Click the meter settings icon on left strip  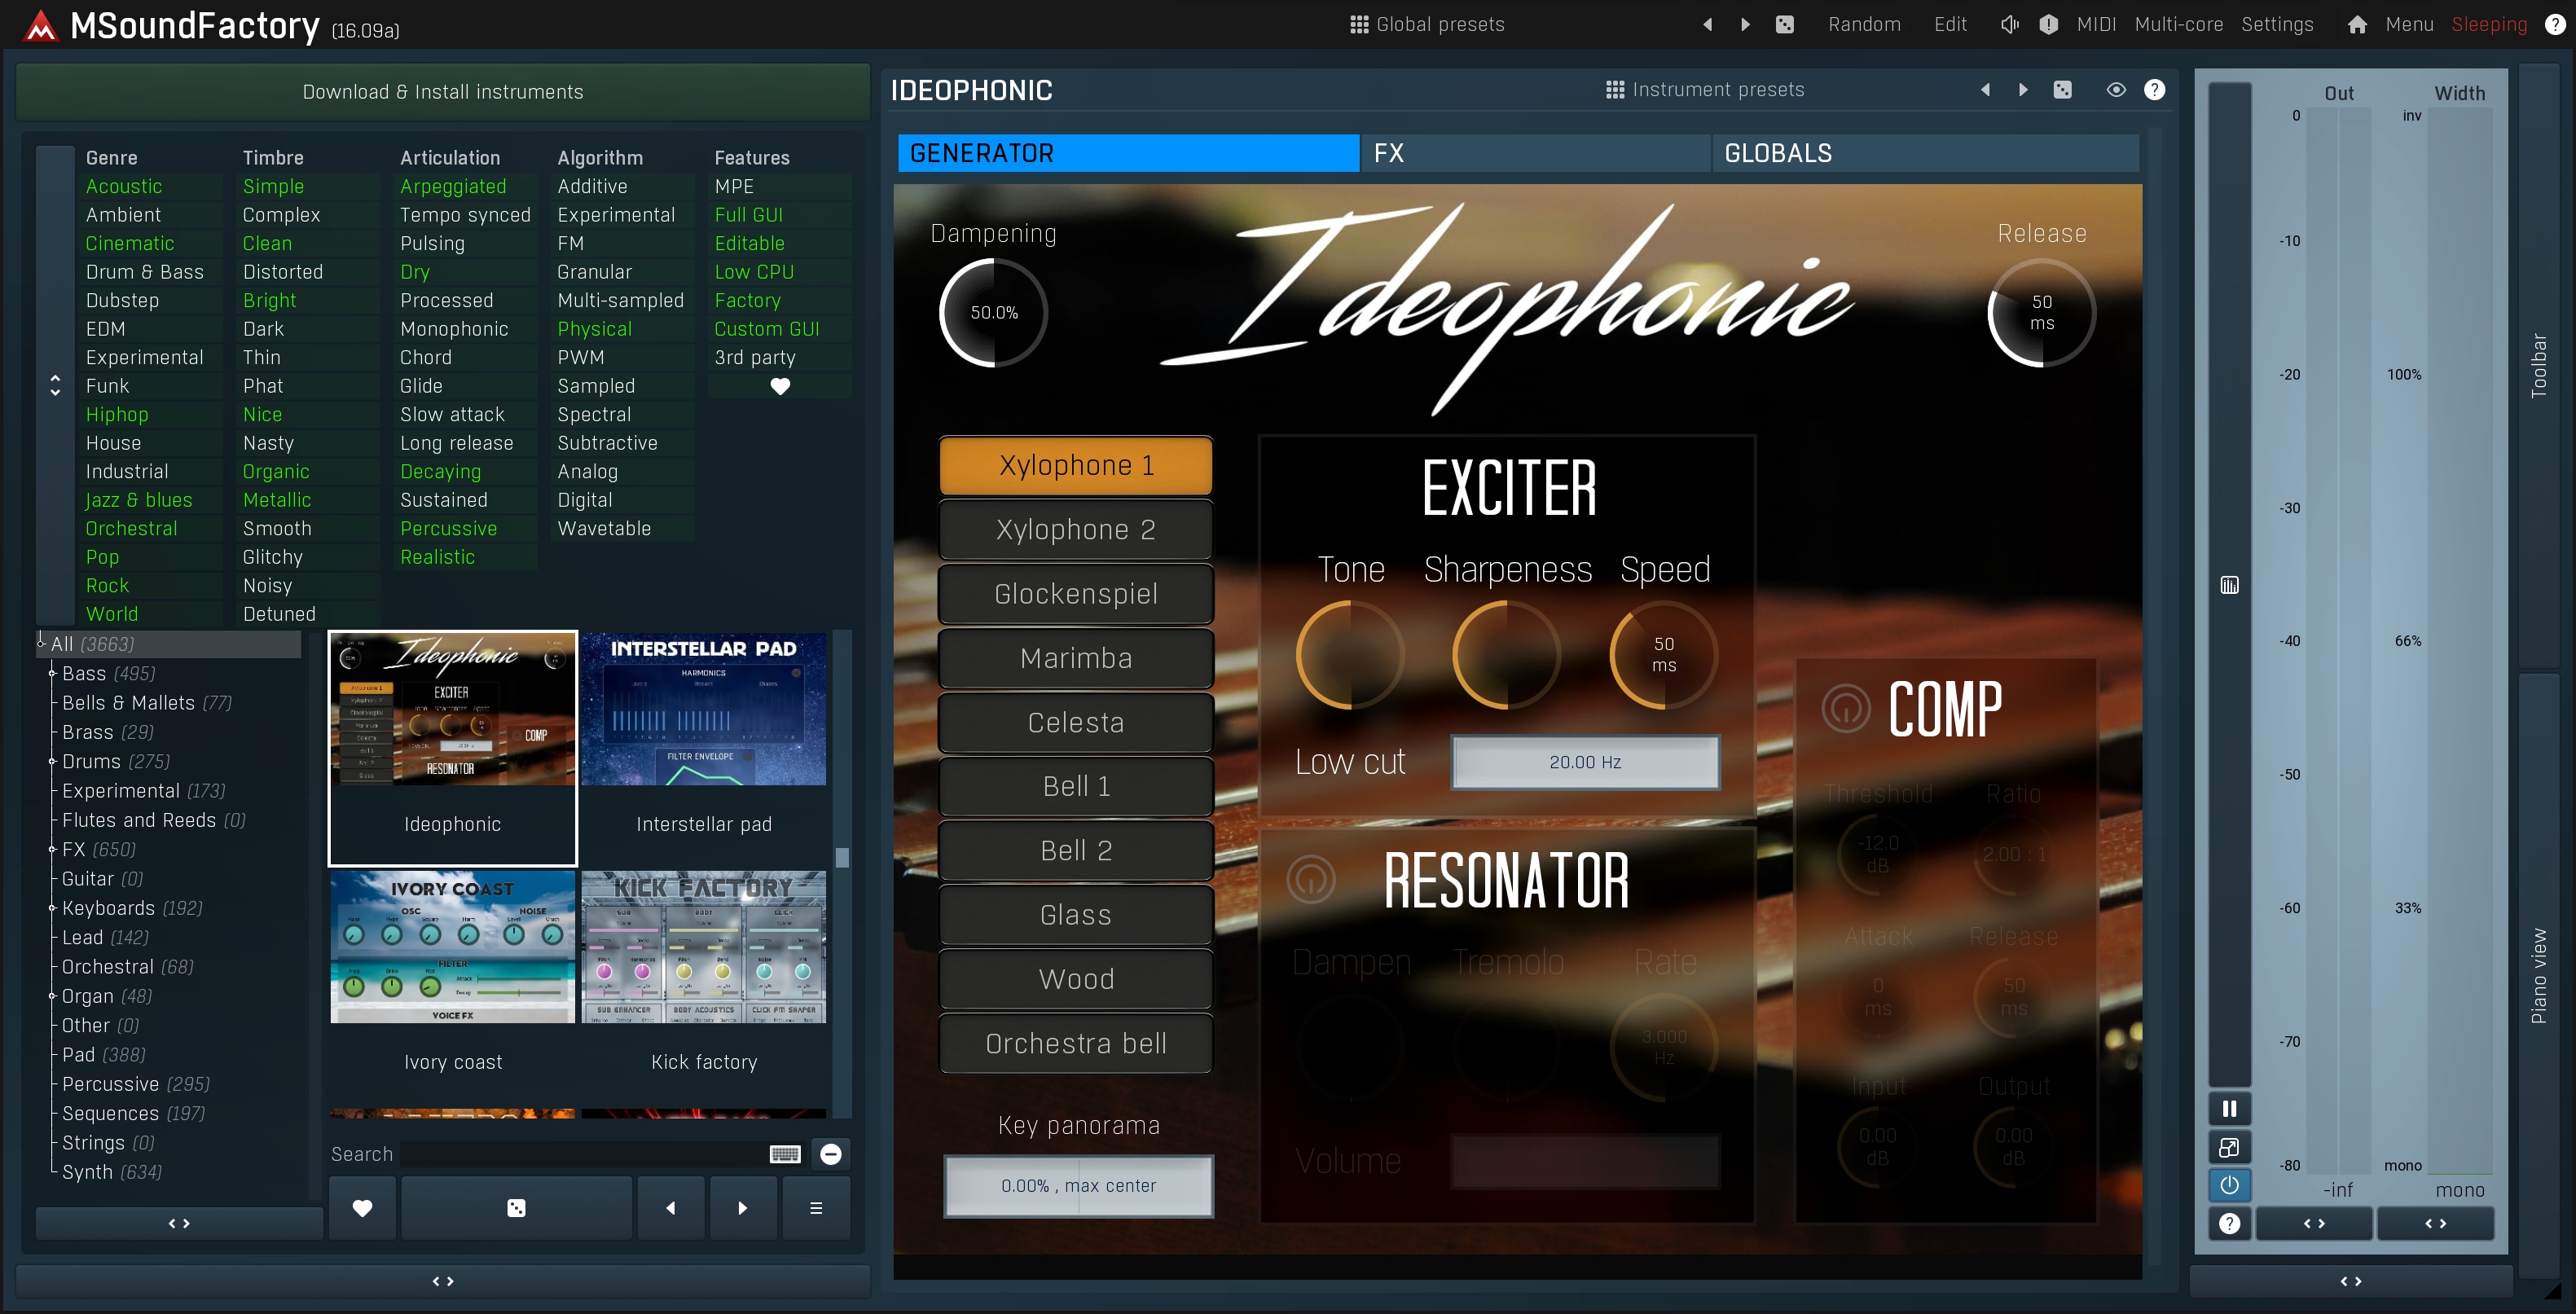[x=2229, y=584]
